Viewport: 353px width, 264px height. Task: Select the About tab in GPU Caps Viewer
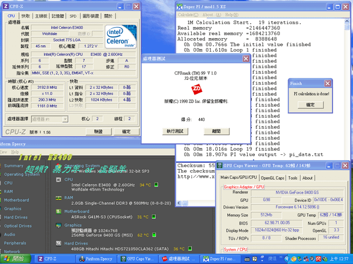tap(307, 178)
